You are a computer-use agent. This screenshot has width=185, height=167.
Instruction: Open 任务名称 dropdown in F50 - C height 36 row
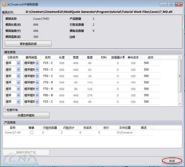pyautogui.click(x=18, y=76)
